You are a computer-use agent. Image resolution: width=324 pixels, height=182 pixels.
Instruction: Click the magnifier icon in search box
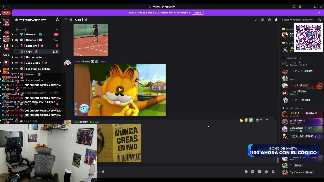coord(320,20)
